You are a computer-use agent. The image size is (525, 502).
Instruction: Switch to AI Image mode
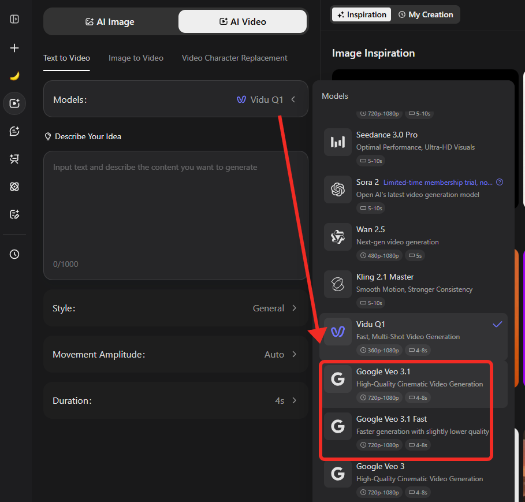[x=110, y=21]
